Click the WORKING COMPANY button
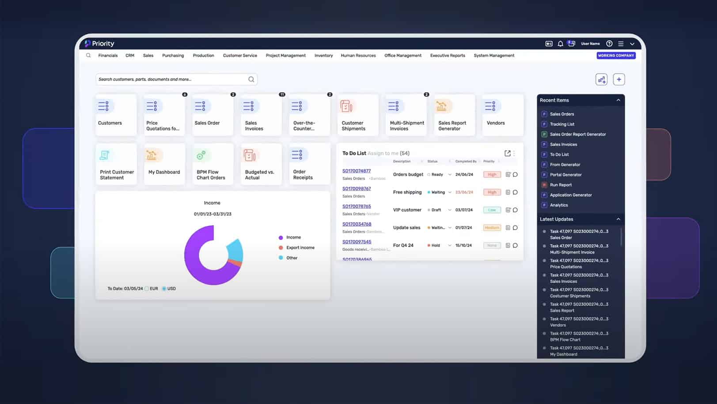The height and width of the screenshot is (404, 717). [616, 56]
